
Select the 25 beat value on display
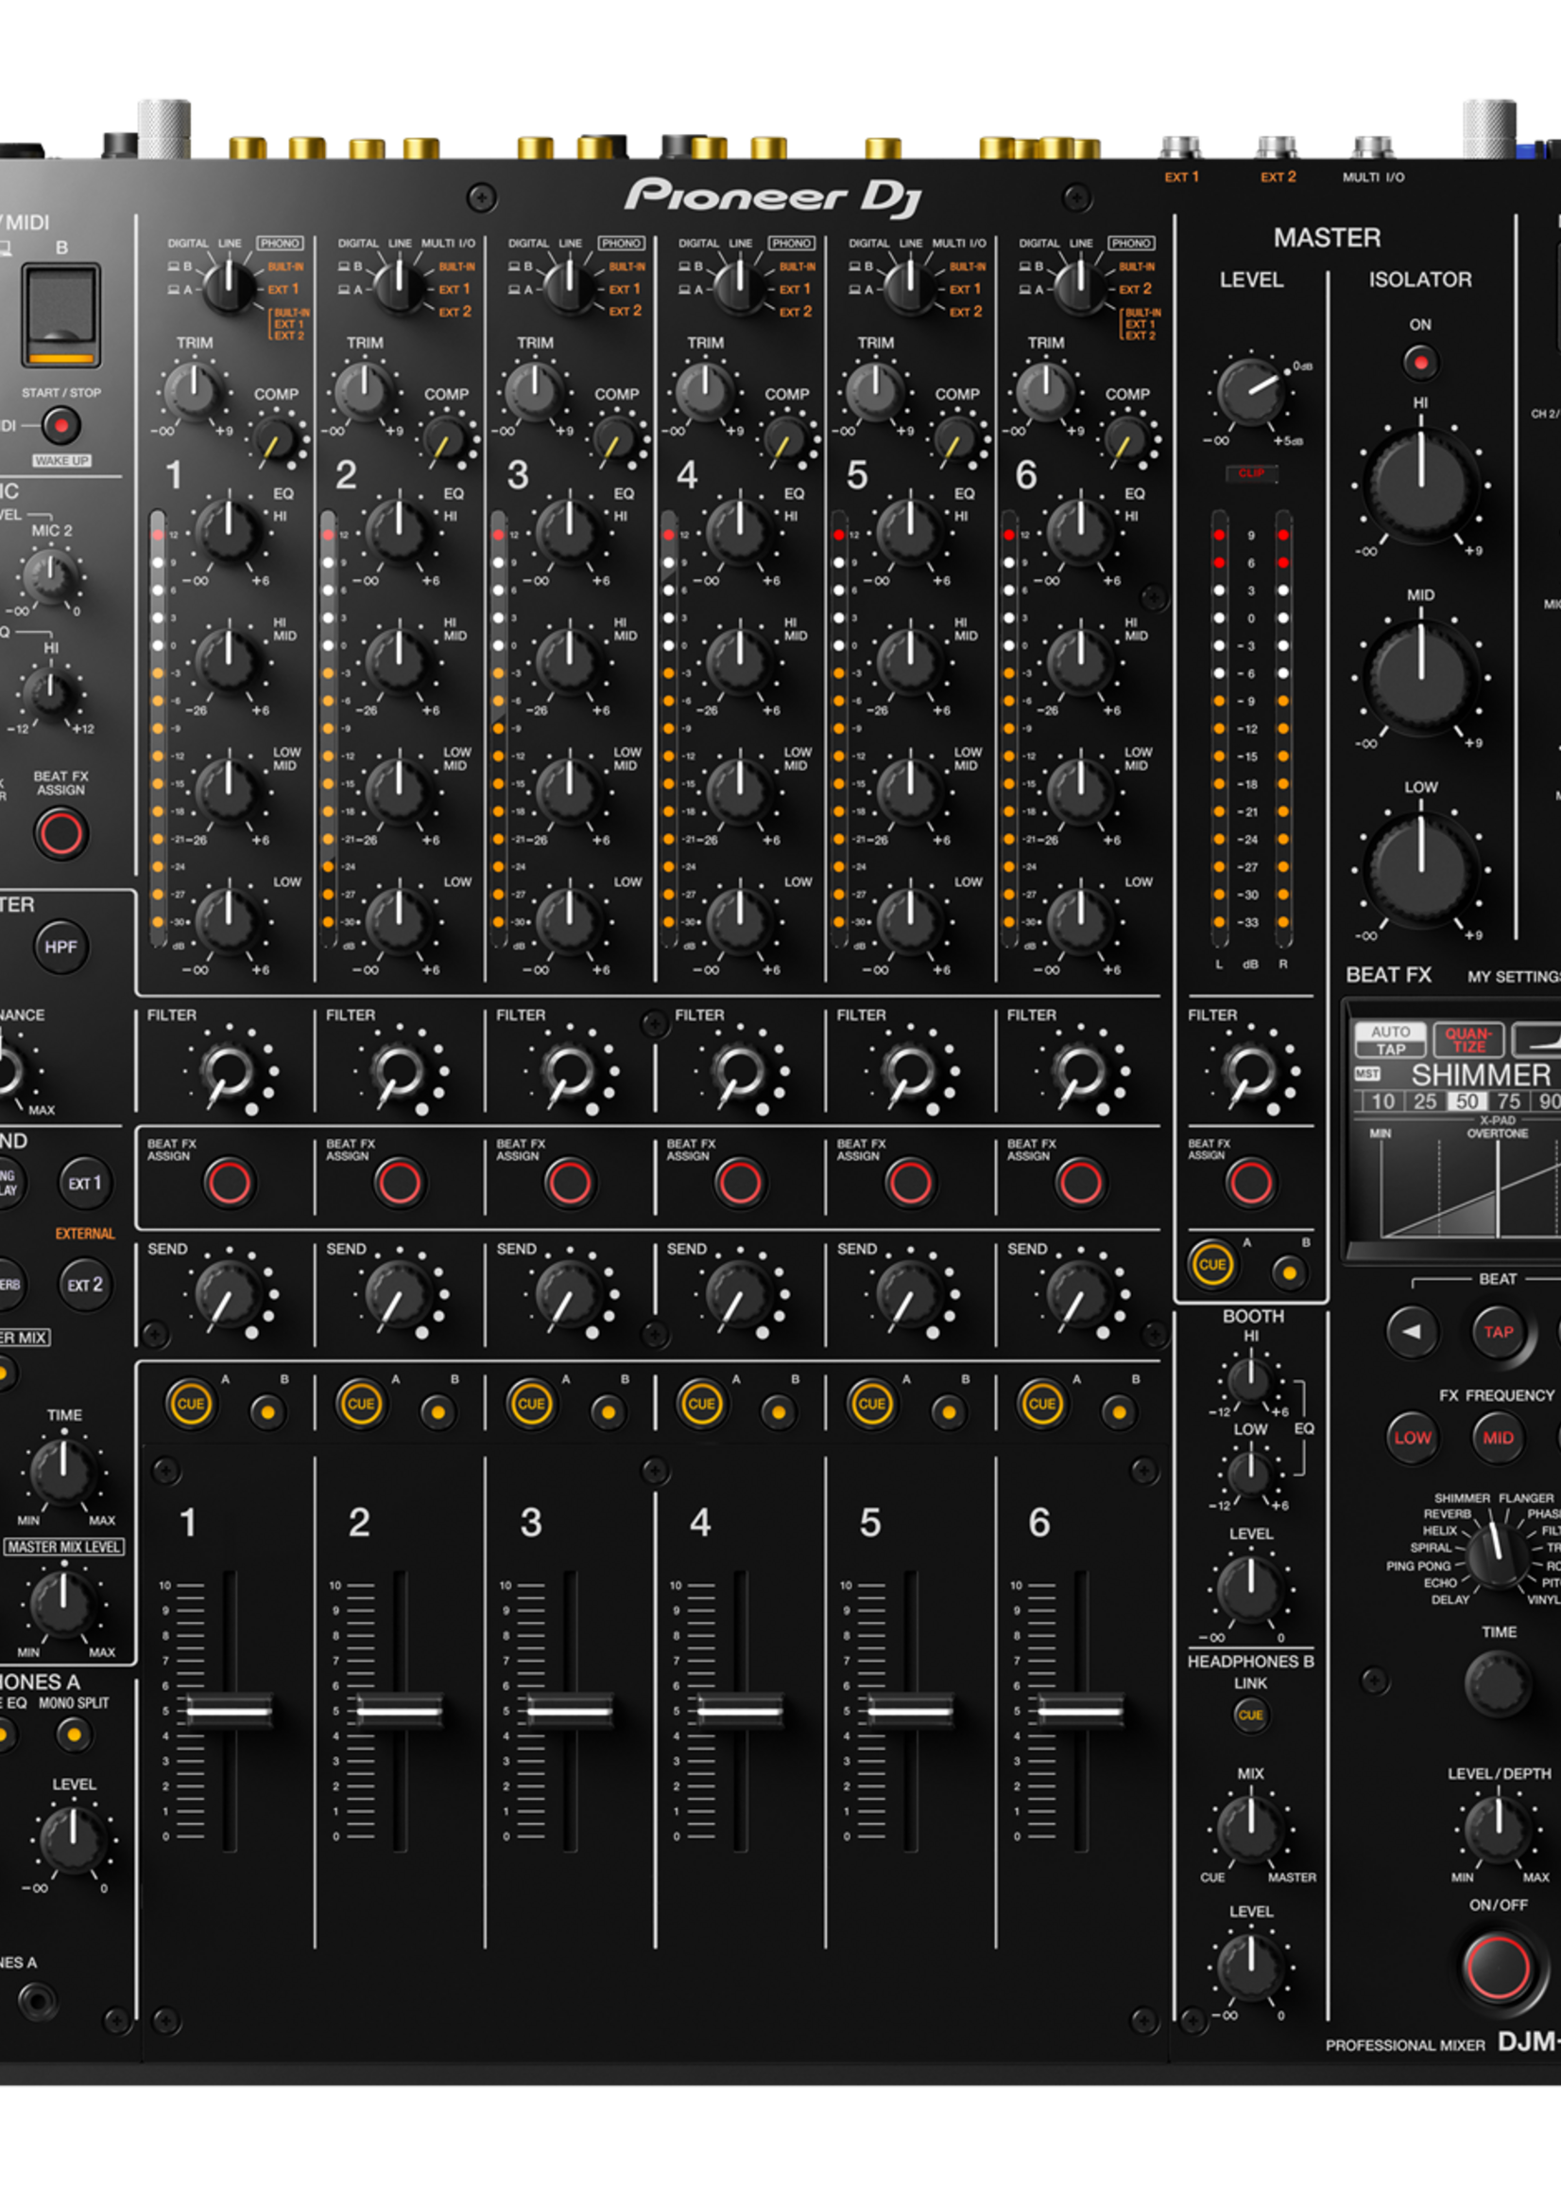pyautogui.click(x=1425, y=1102)
